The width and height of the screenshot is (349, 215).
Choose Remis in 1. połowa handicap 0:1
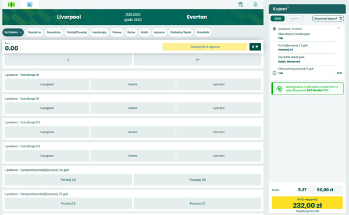click(x=133, y=108)
